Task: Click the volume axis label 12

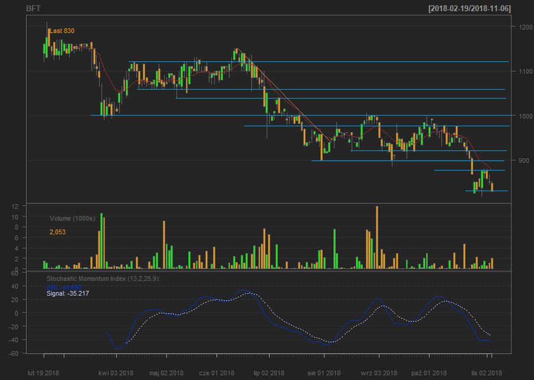Action: [x=15, y=207]
